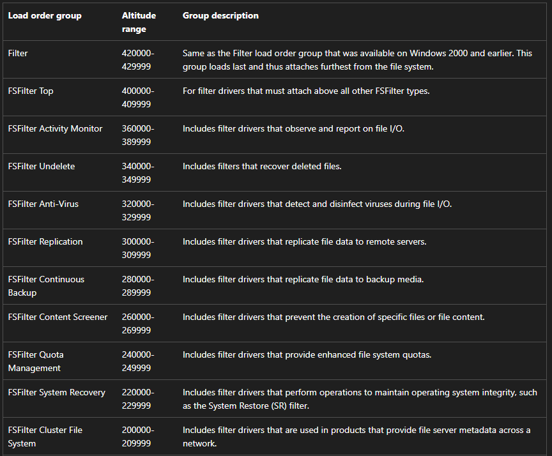Screen dimensions: 552x456
Task: Select the '340000-349999' altitude cell
Action: click(138, 173)
